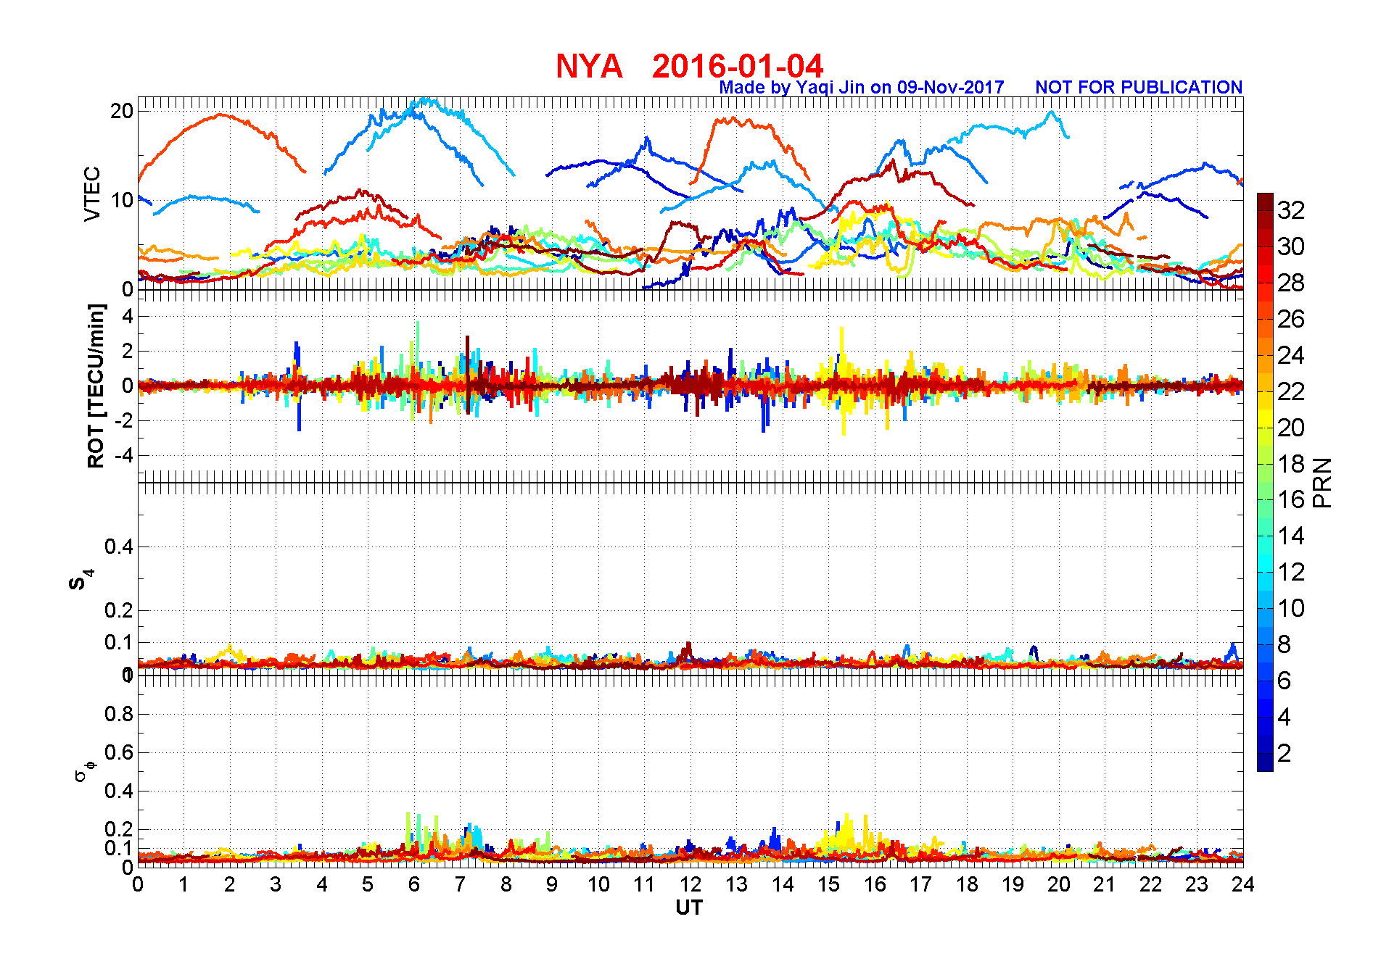The image size is (1381, 964).
Task: Click x-axis tick label 9
Action: 552,884
